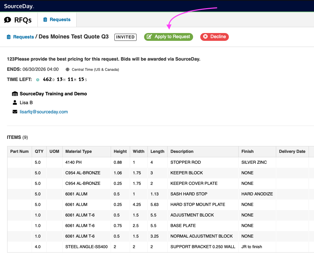
Task: Click 'HARD ANODIZE' finish cell
Action: click(257, 194)
